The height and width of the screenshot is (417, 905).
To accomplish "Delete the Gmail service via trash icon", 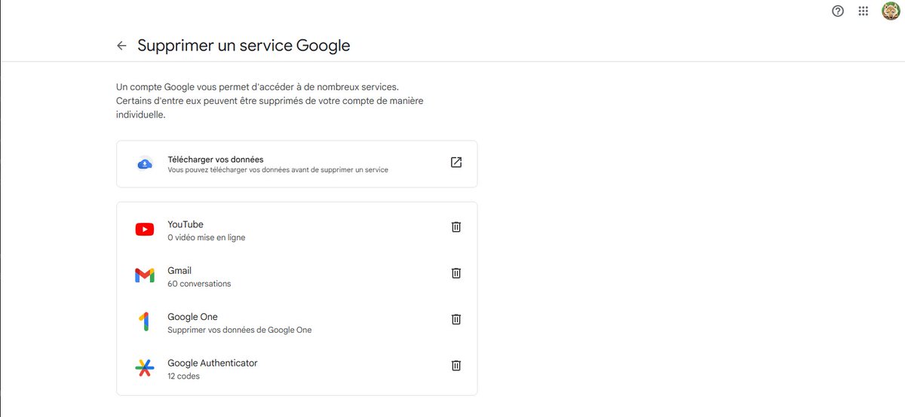I will point(456,273).
